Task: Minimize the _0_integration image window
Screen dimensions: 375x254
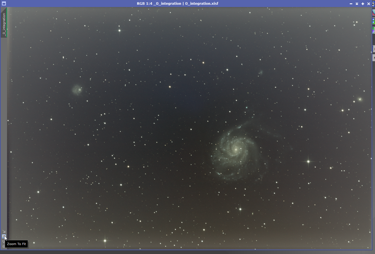Action: pos(351,4)
